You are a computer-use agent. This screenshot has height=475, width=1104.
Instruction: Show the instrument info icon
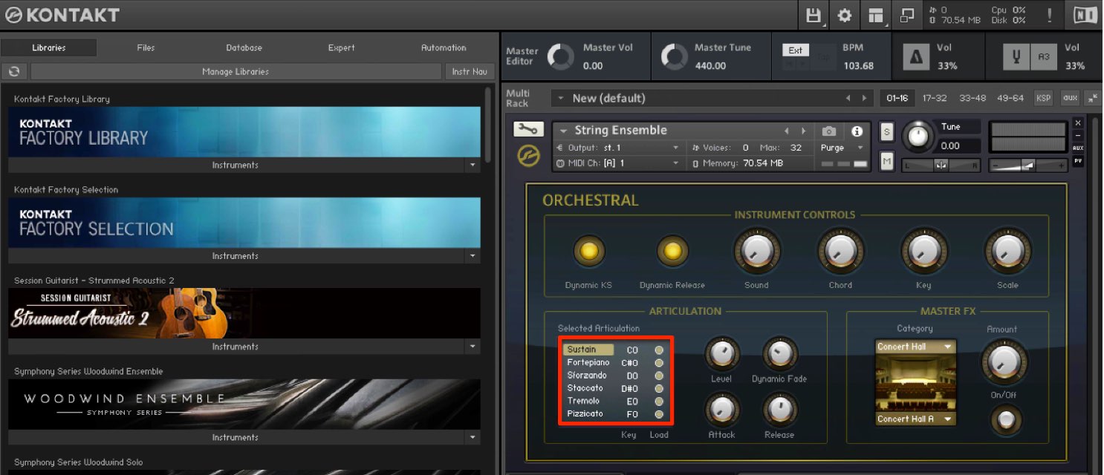click(x=857, y=131)
